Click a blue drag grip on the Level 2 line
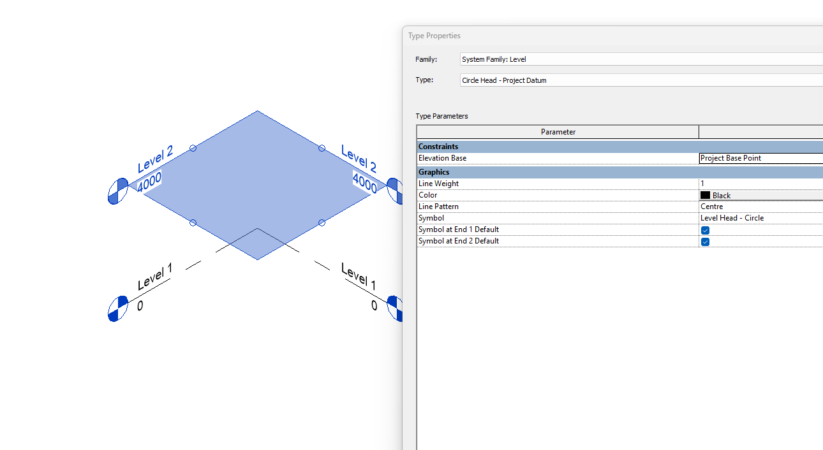This screenshot has width=823, height=450. [x=193, y=149]
